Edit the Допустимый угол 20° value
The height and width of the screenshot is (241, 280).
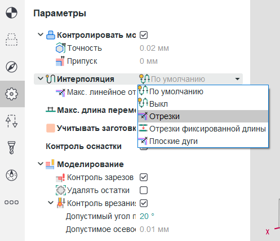[x=147, y=216]
